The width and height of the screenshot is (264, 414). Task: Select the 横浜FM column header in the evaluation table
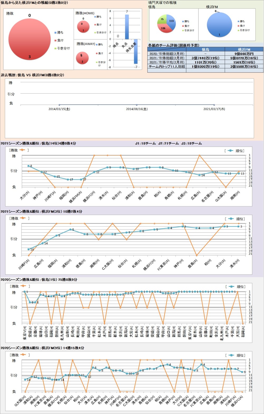[x=244, y=50]
